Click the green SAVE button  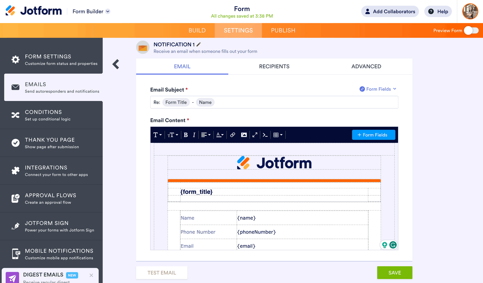(395, 273)
